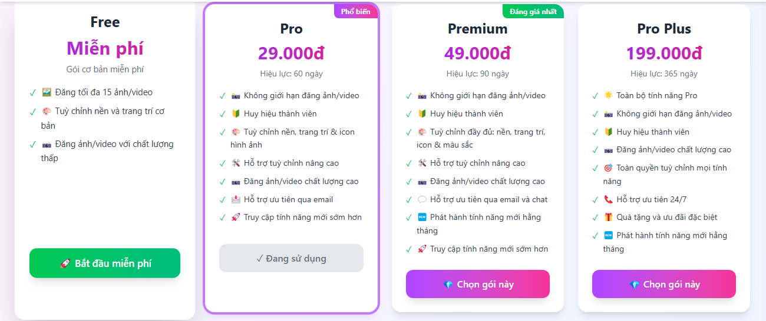Click the picture icon beside 'Đăng tối đa 15 ảnh/video'
766x321 pixels.
click(x=47, y=92)
